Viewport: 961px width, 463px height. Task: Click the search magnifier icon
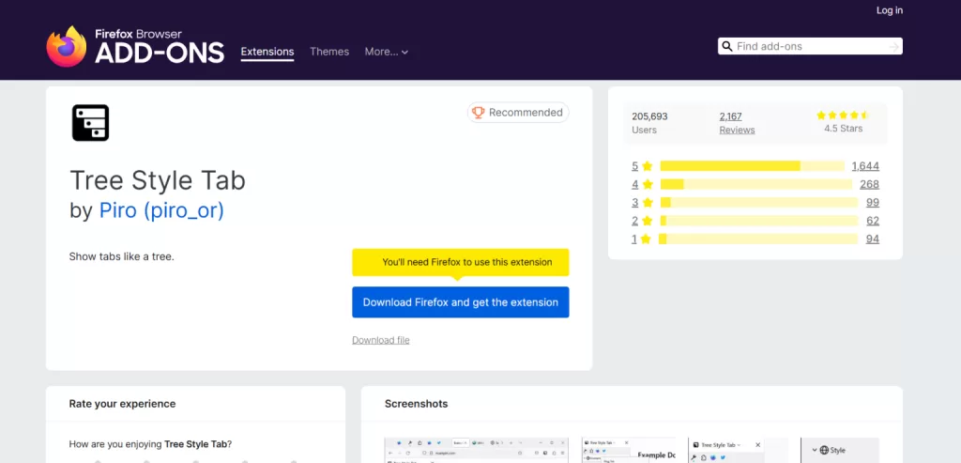[726, 46]
